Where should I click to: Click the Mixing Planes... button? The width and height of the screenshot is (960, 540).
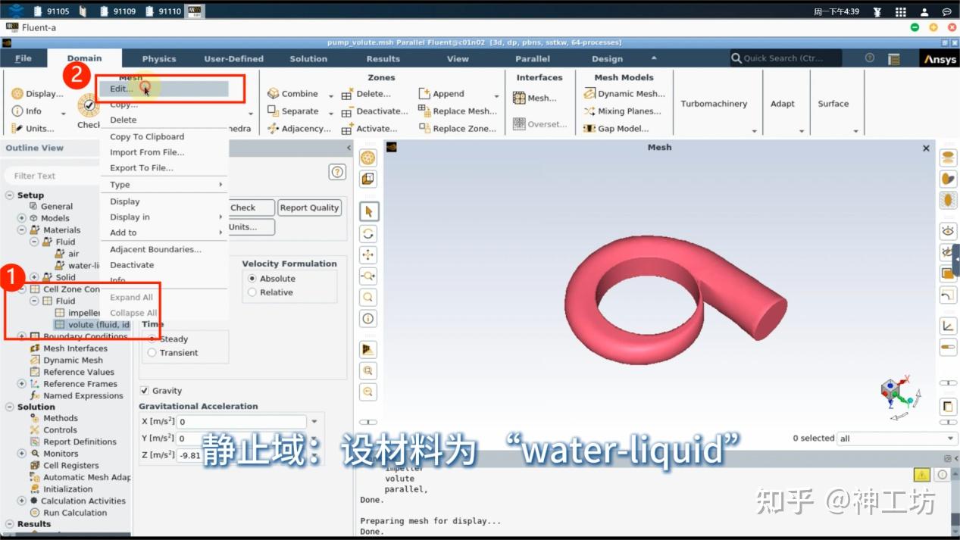coord(622,111)
